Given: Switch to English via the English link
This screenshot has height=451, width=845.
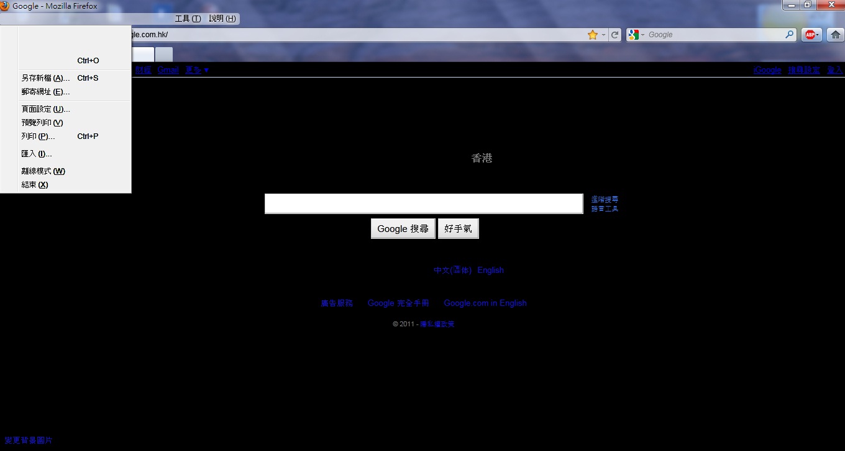Looking at the screenshot, I should pos(491,270).
